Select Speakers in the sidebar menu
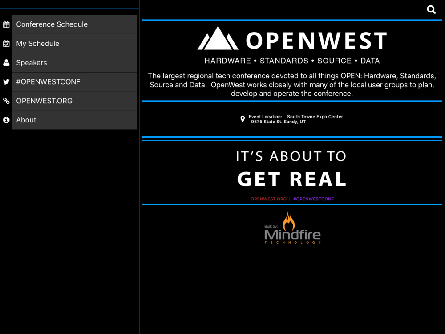The image size is (445, 334). click(75, 62)
